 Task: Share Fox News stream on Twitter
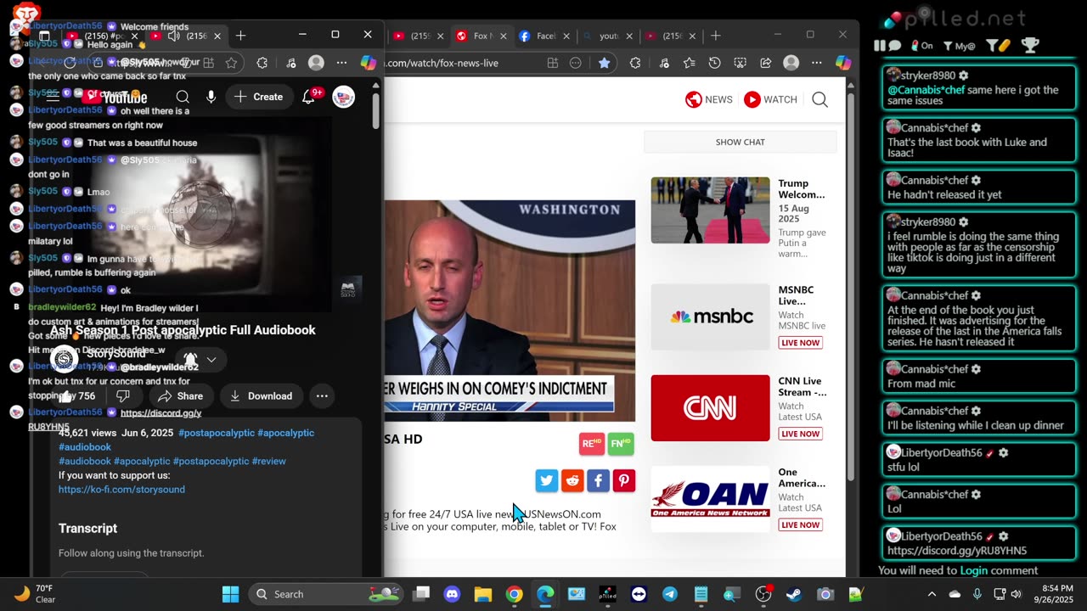pyautogui.click(x=547, y=481)
